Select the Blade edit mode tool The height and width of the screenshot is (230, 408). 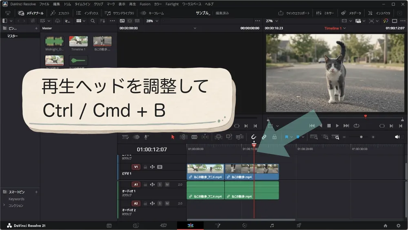coord(194,137)
